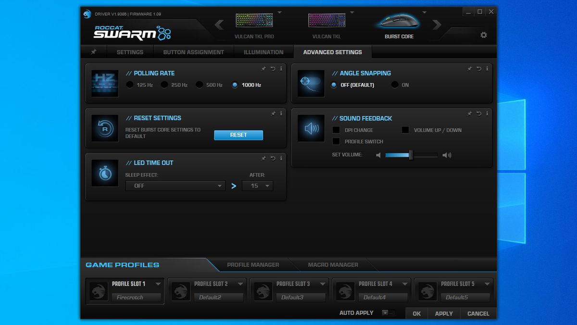Click the Firecrotch profile name field

point(138,298)
